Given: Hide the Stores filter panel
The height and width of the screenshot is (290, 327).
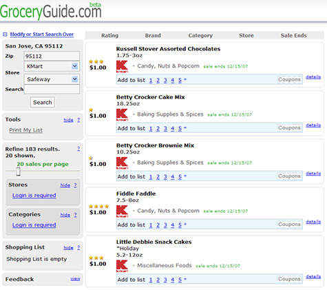Looking at the screenshot, I should (65, 185).
